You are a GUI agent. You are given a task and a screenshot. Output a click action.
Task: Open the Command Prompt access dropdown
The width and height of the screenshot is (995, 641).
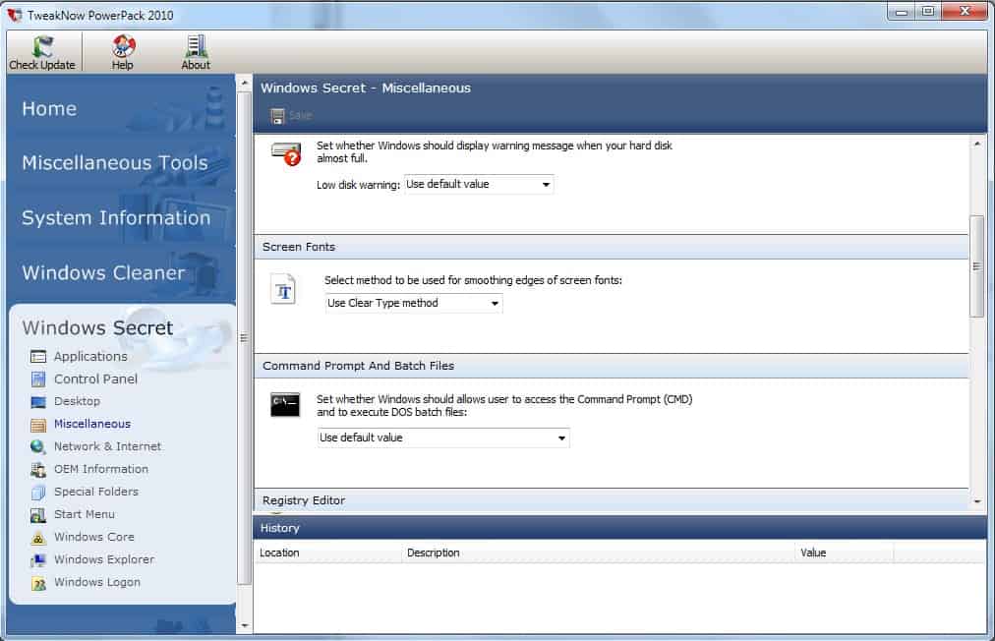(x=443, y=437)
